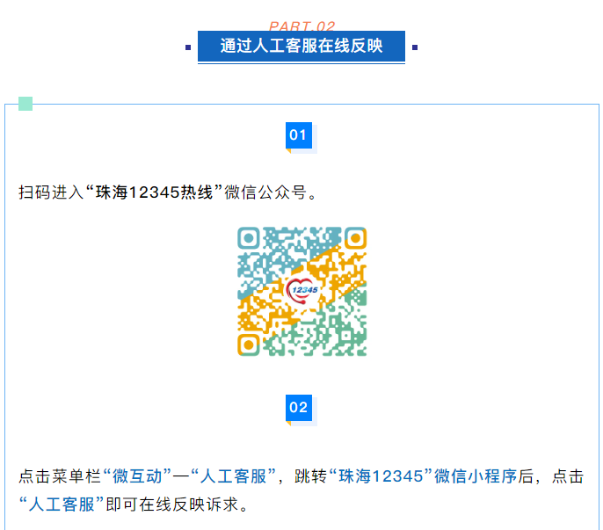Click the header banner 通过人工客服在线反映

[x=301, y=47]
